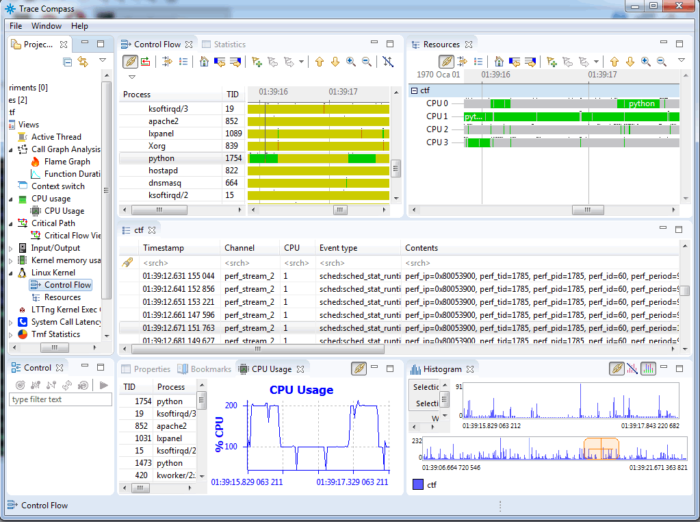This screenshot has width=700, height=522.
Task: Toggle pin view in CPU Usage panel
Action: (359, 369)
